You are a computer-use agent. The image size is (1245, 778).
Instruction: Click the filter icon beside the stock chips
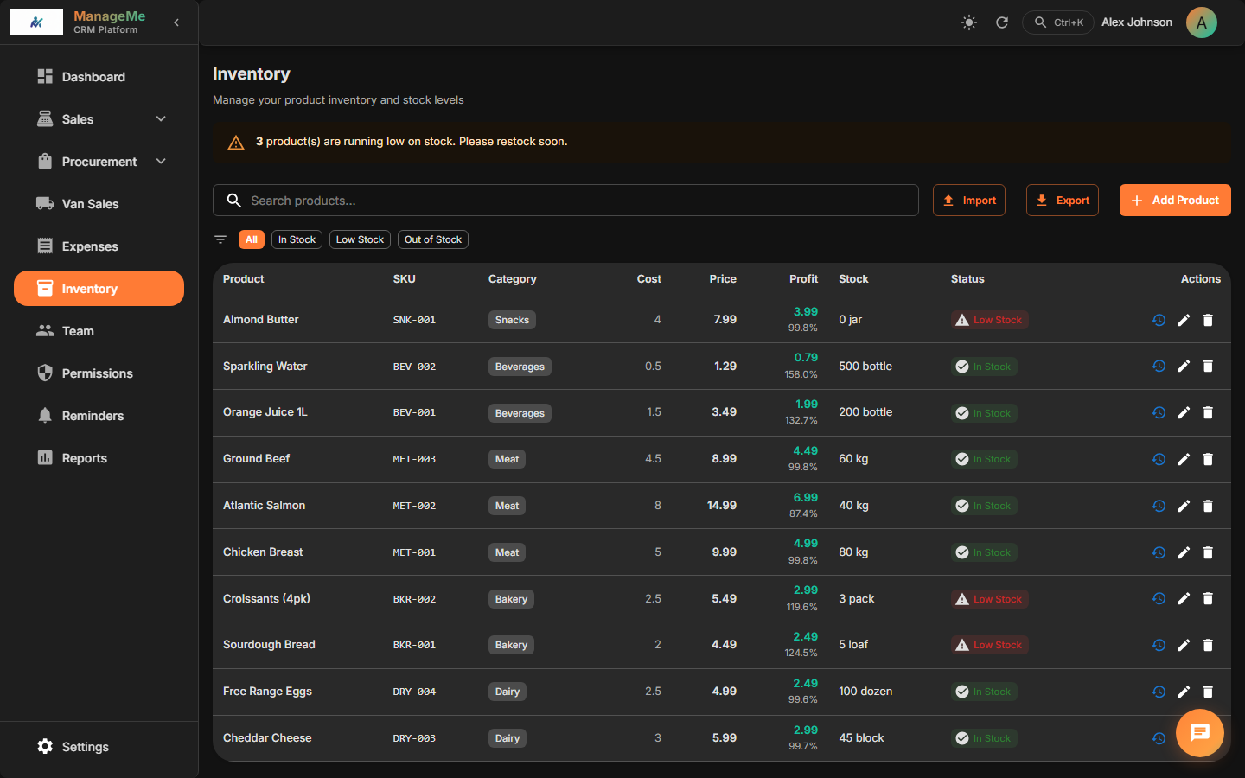[220, 239]
